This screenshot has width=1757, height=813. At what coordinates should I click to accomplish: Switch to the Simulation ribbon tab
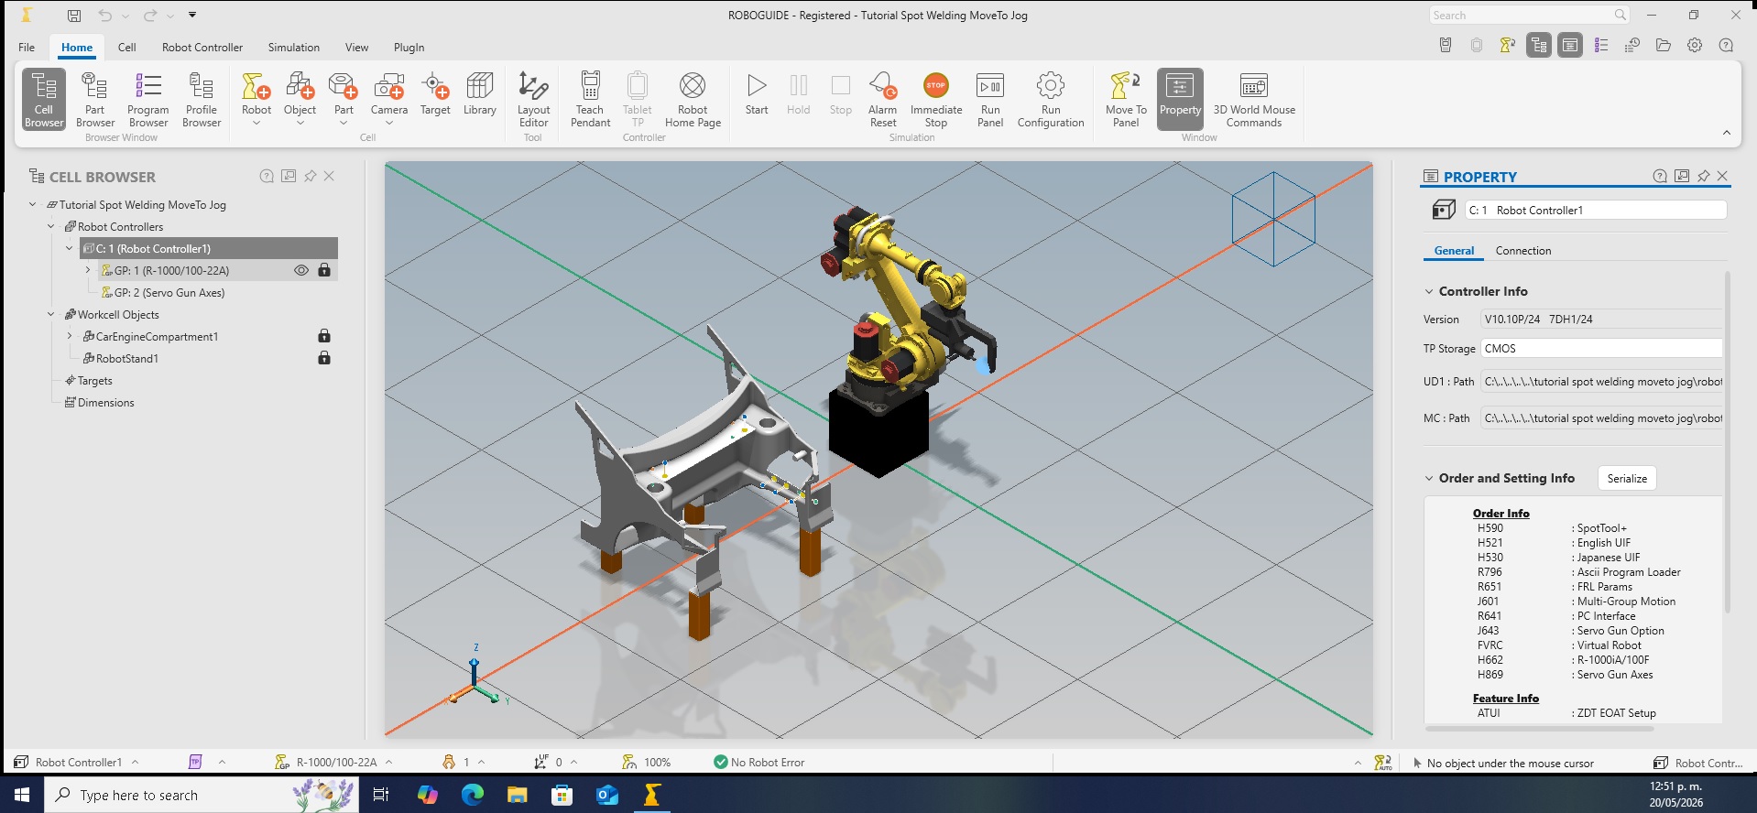294,48
